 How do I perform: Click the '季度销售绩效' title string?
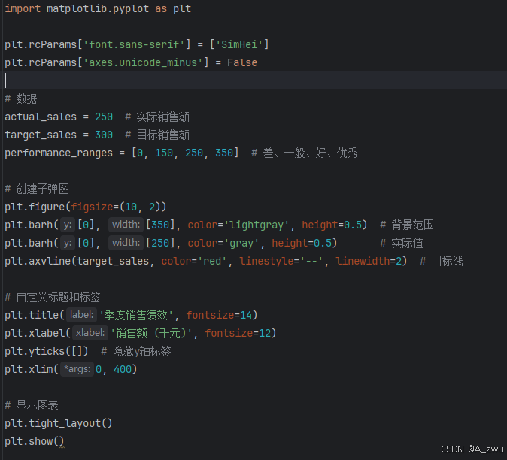(136, 315)
